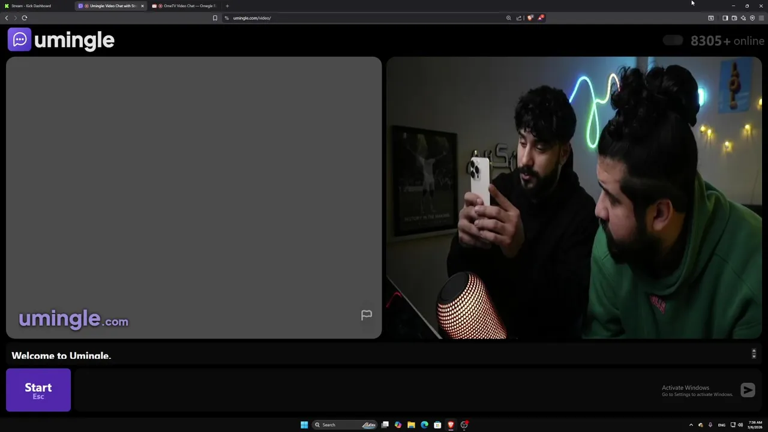
Task: Open a new browser tab
Action: click(x=227, y=6)
